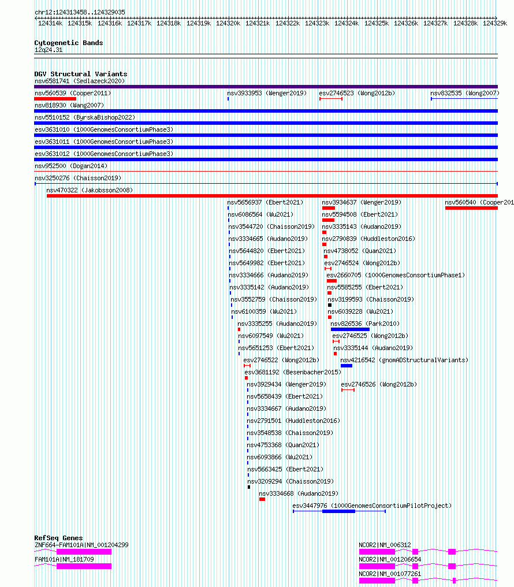Open nsv3335144 (Audano2019) variant
This screenshot has height=587, width=514.
click(x=373, y=348)
